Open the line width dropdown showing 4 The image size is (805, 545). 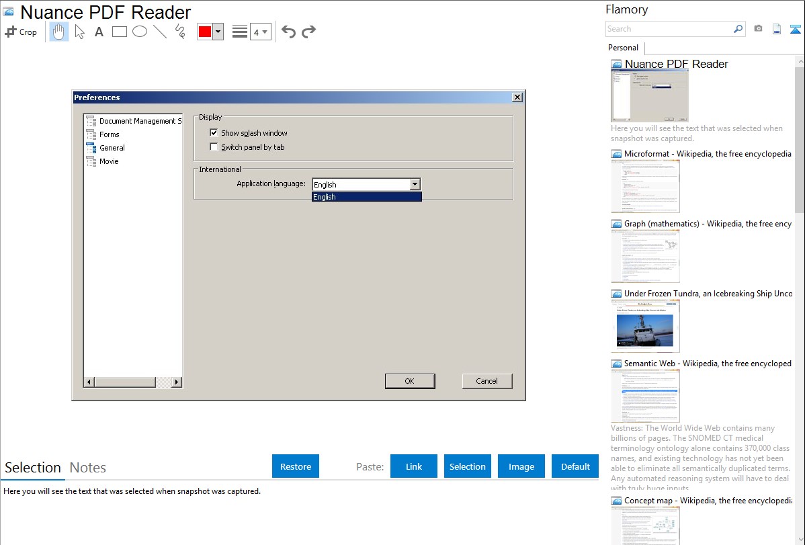click(260, 32)
